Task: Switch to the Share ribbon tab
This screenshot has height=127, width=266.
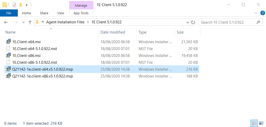Action: coord(44,13)
